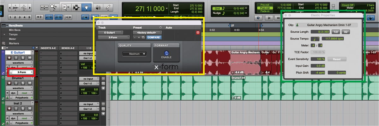Open plug-in settings copy icon
The width and height of the screenshot is (379, 126).
click(143, 37)
